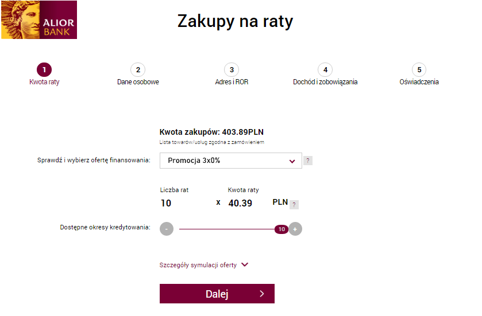
Task: Go to Dochód i zobowiązania step label
Action: tap(325, 82)
